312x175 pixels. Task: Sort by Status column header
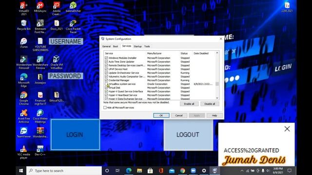(186, 53)
